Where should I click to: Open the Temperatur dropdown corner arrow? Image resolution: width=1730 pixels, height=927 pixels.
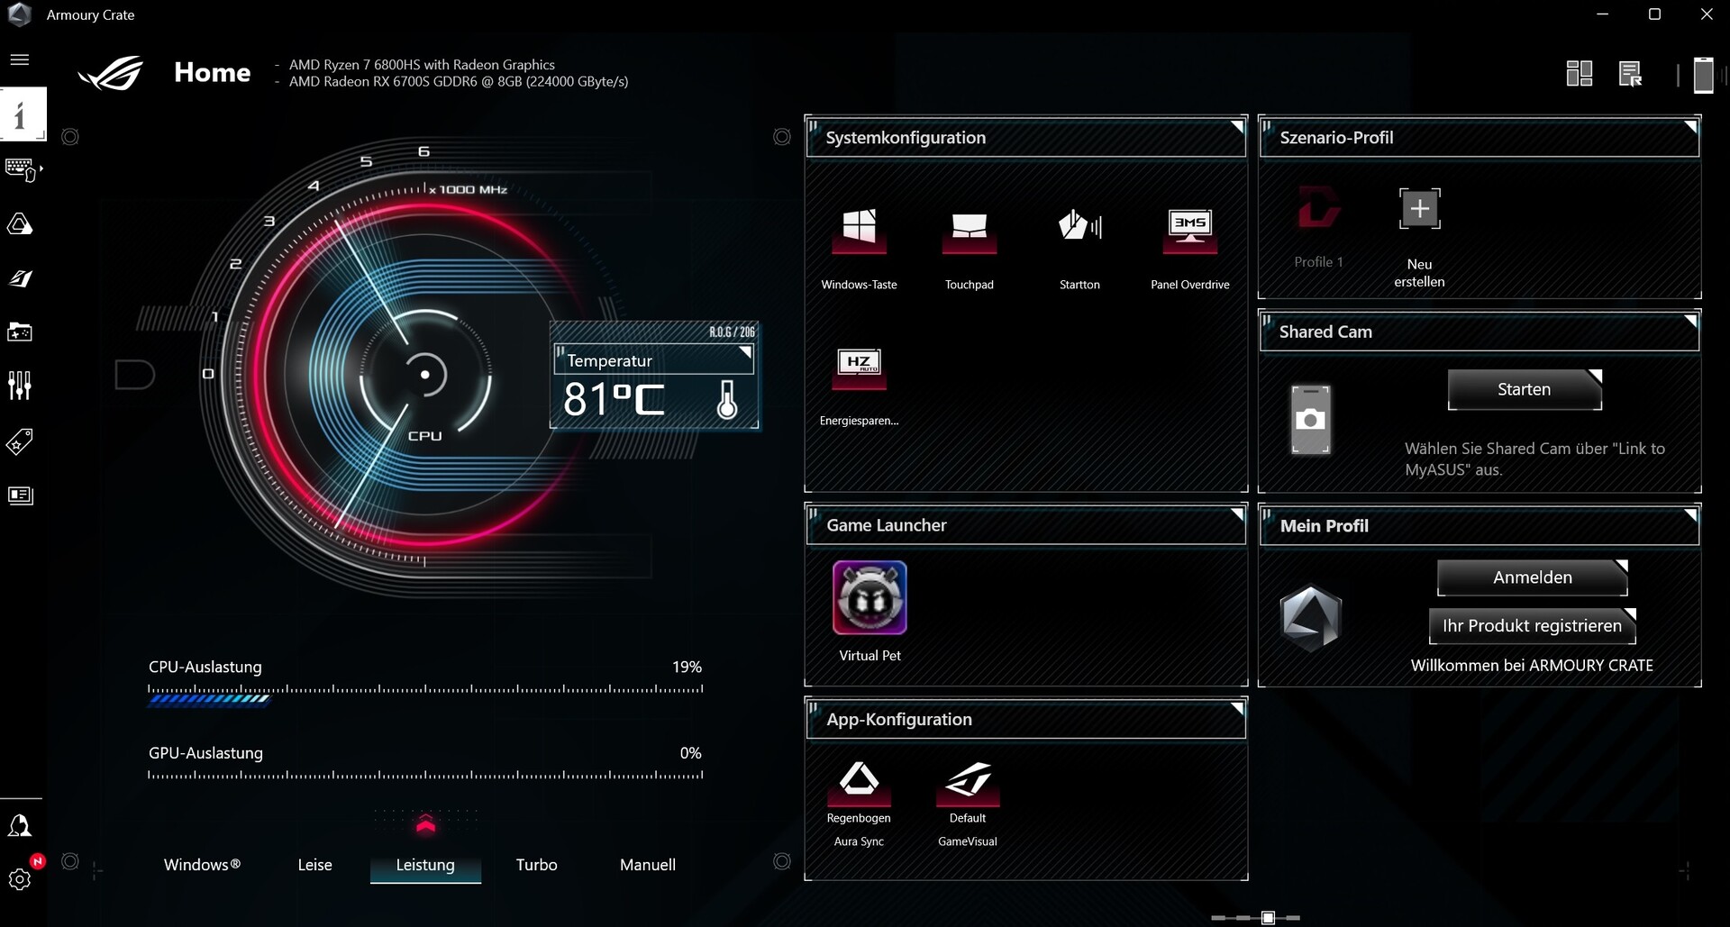(745, 352)
